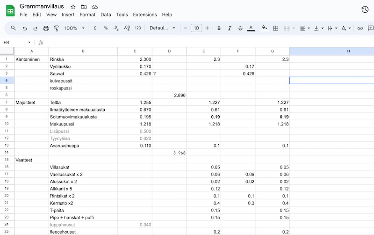Select cell containing Makuupussi

pos(83,124)
